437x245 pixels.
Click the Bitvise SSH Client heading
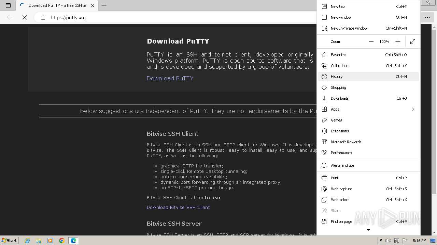point(172,134)
